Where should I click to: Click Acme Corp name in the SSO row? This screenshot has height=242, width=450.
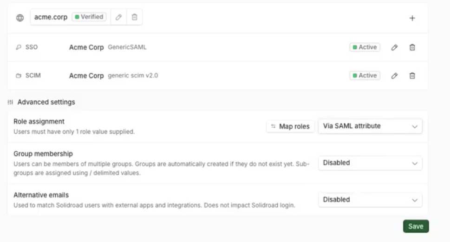86,47
